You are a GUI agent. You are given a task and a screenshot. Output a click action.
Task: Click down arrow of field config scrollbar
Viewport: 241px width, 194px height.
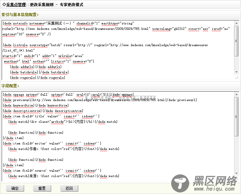click(236, 173)
